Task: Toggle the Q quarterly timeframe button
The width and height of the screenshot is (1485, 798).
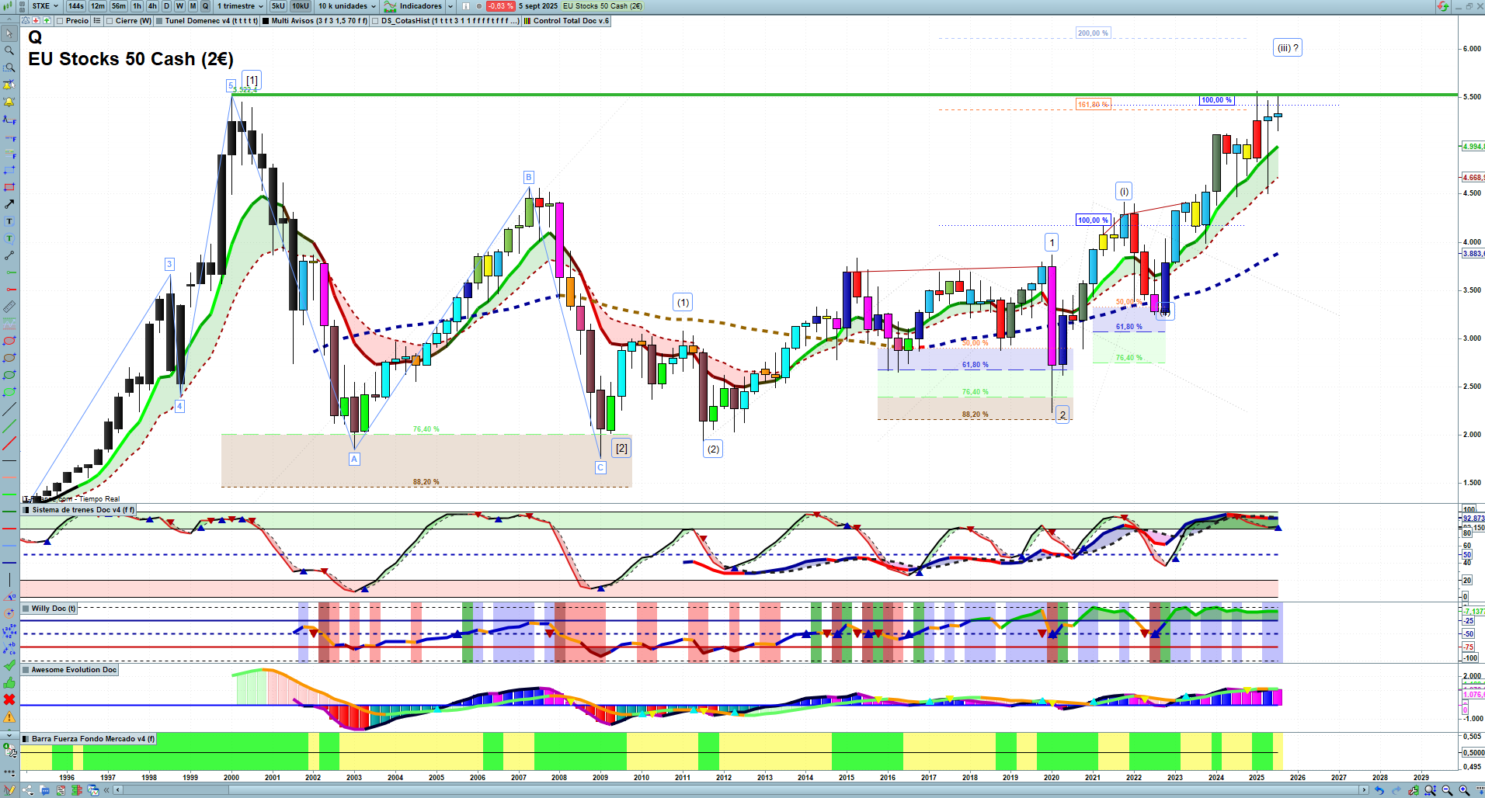Action: 206,6
